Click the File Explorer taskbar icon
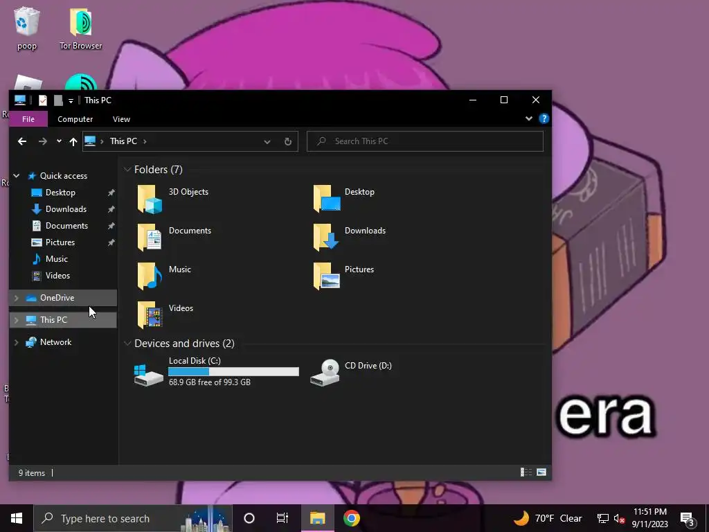This screenshot has height=532, width=709. (x=317, y=518)
